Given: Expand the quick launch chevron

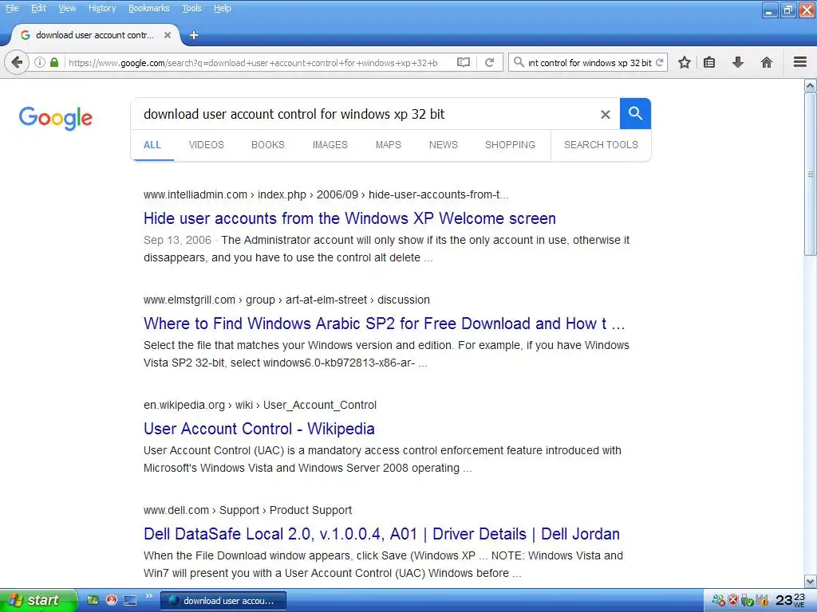Looking at the screenshot, I should tap(148, 596).
